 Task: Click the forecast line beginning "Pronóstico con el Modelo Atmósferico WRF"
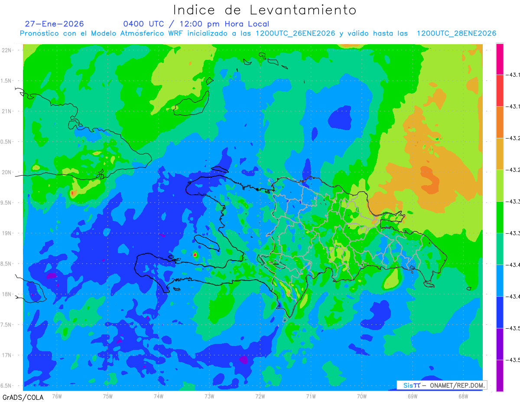(x=258, y=33)
